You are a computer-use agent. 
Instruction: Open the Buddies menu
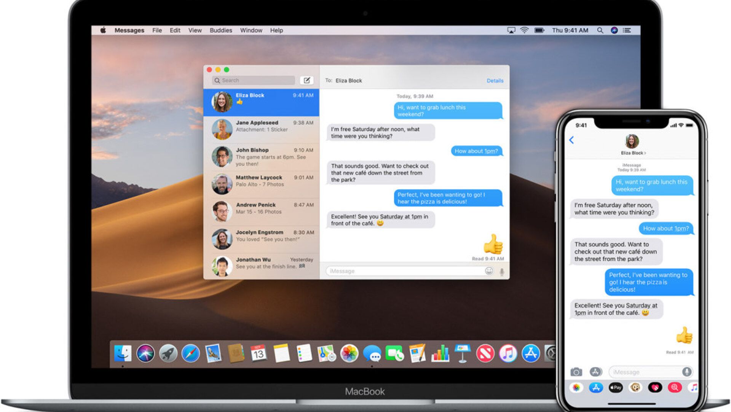[x=221, y=30]
